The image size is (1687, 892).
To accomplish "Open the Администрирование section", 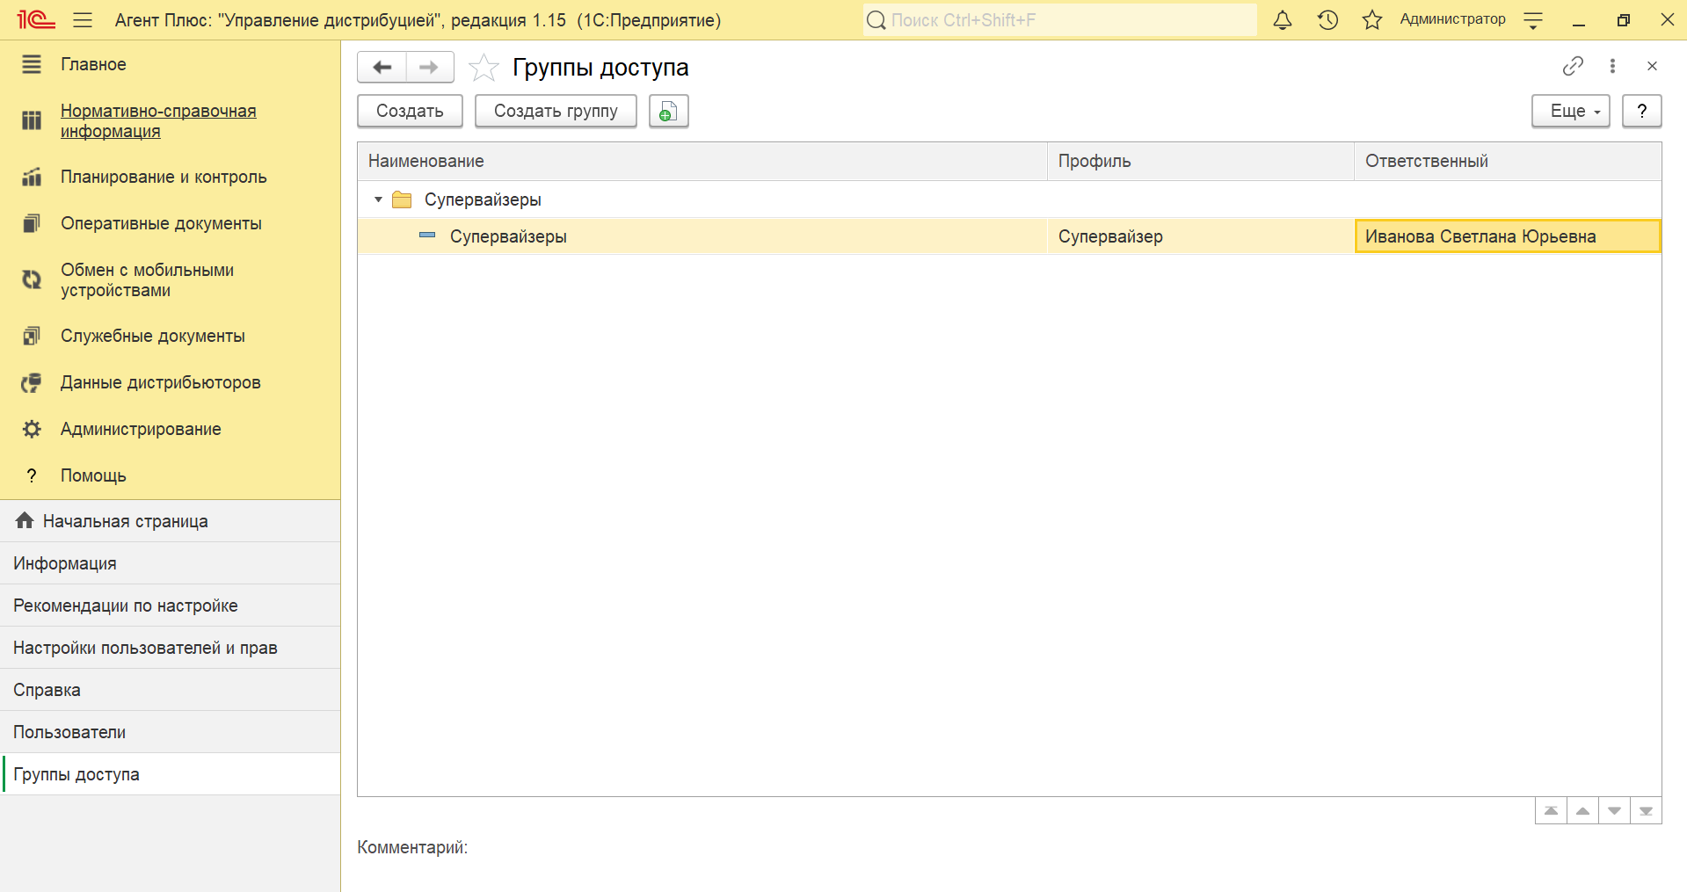I will [x=141, y=429].
